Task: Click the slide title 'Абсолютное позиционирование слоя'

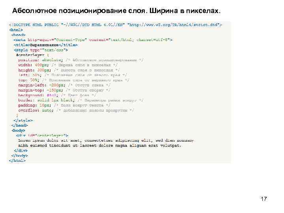Action: pyautogui.click(x=116, y=11)
